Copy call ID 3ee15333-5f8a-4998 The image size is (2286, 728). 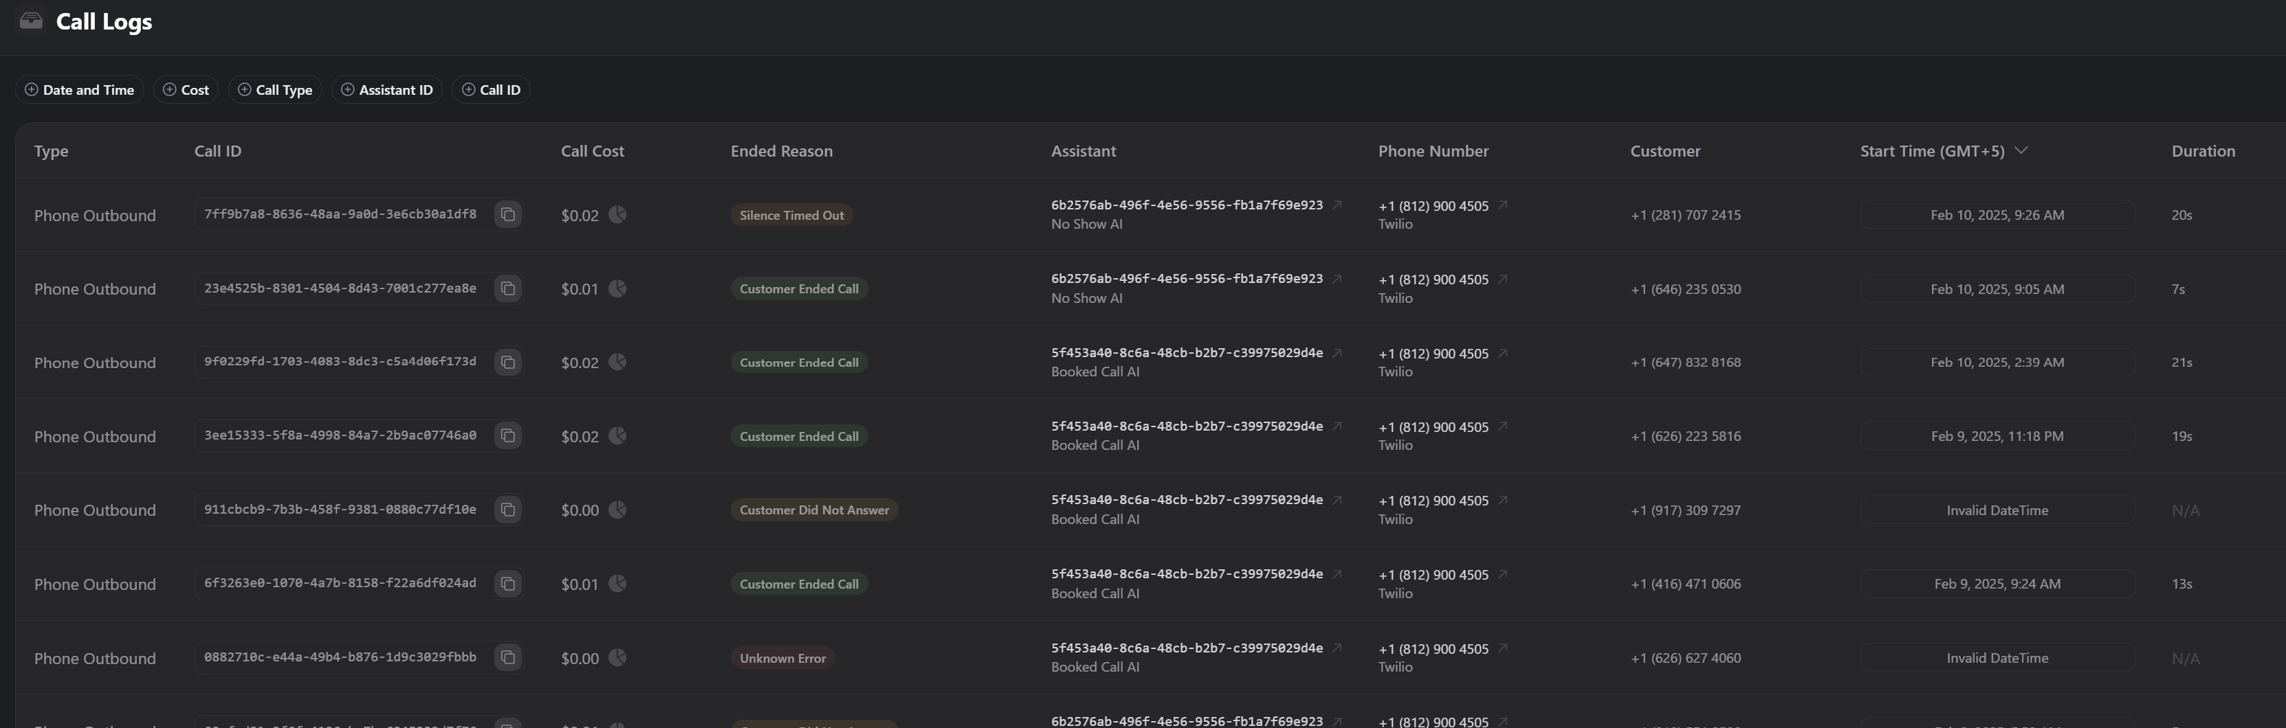(507, 436)
